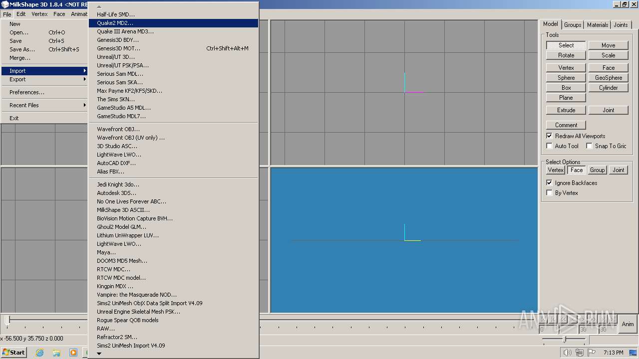639x359 pixels.
Task: Choose Preferences from File menu
Action: click(x=44, y=92)
